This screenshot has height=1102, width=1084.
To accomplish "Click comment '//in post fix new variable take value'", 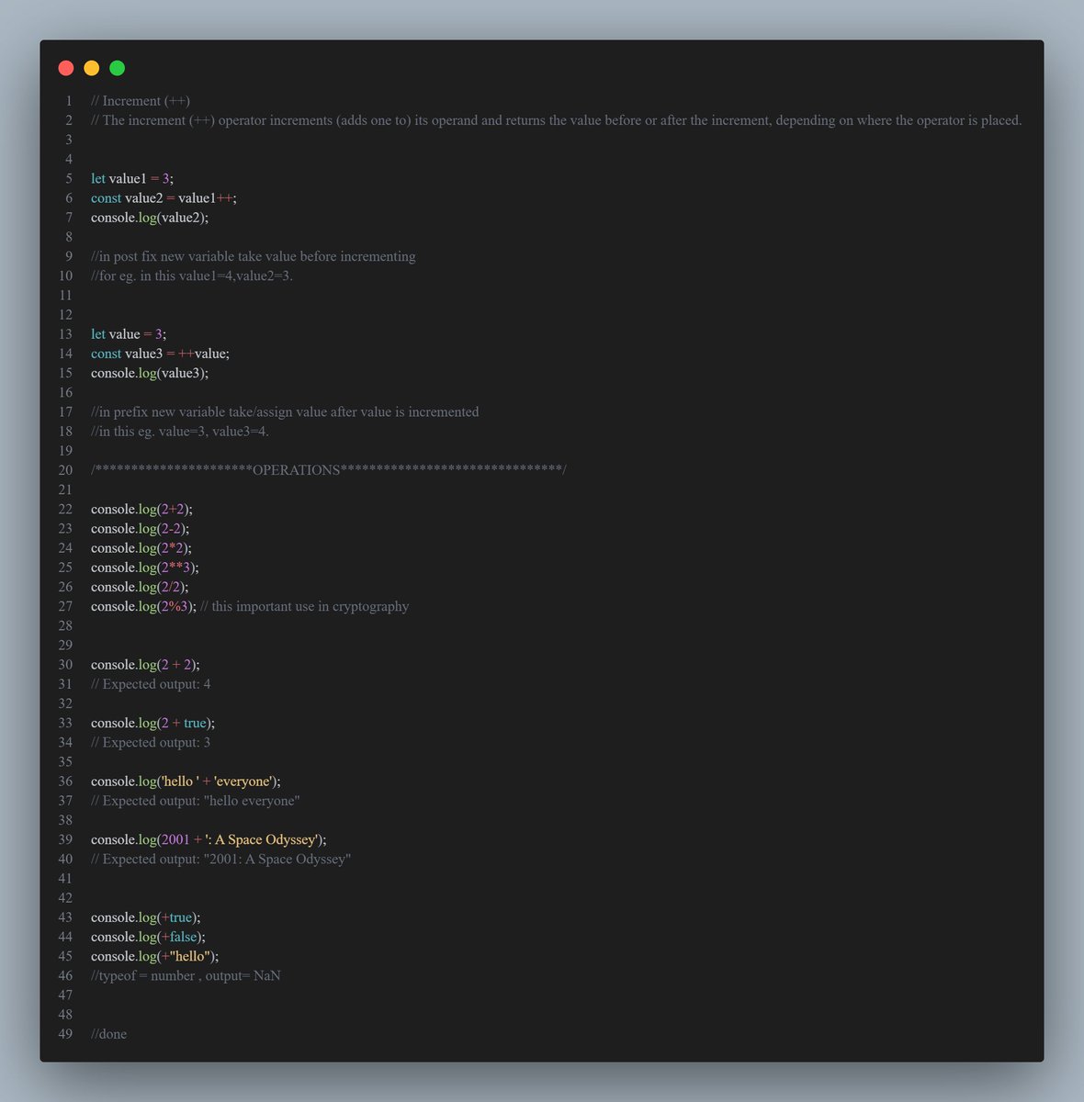I will coord(254,256).
